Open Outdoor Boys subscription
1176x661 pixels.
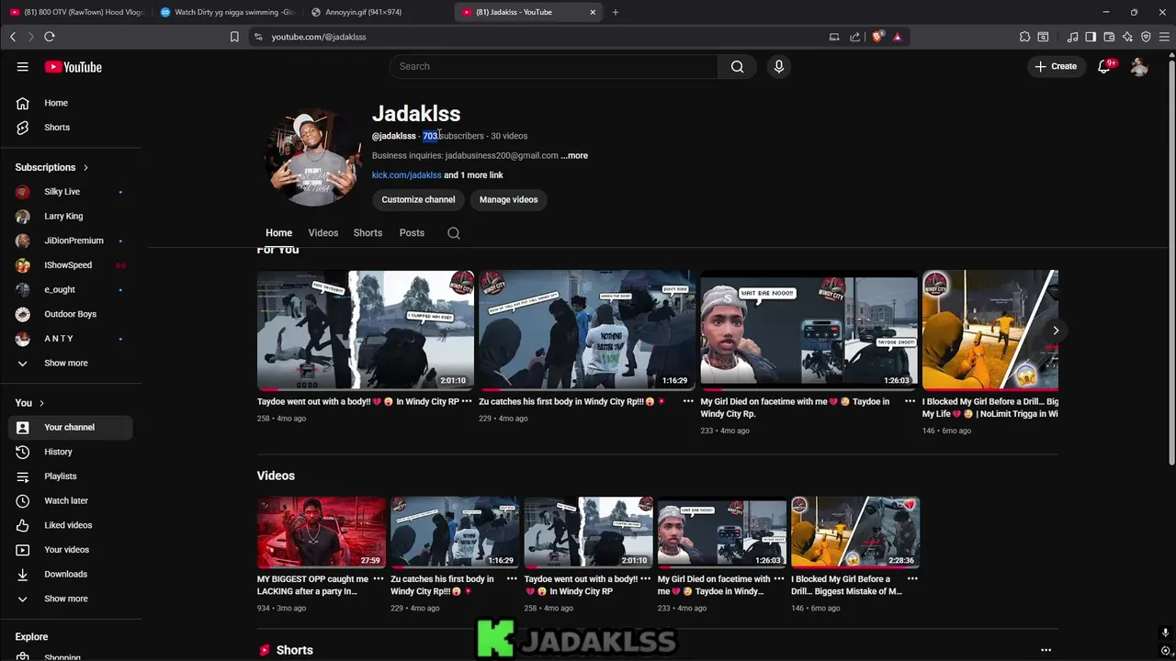point(70,314)
